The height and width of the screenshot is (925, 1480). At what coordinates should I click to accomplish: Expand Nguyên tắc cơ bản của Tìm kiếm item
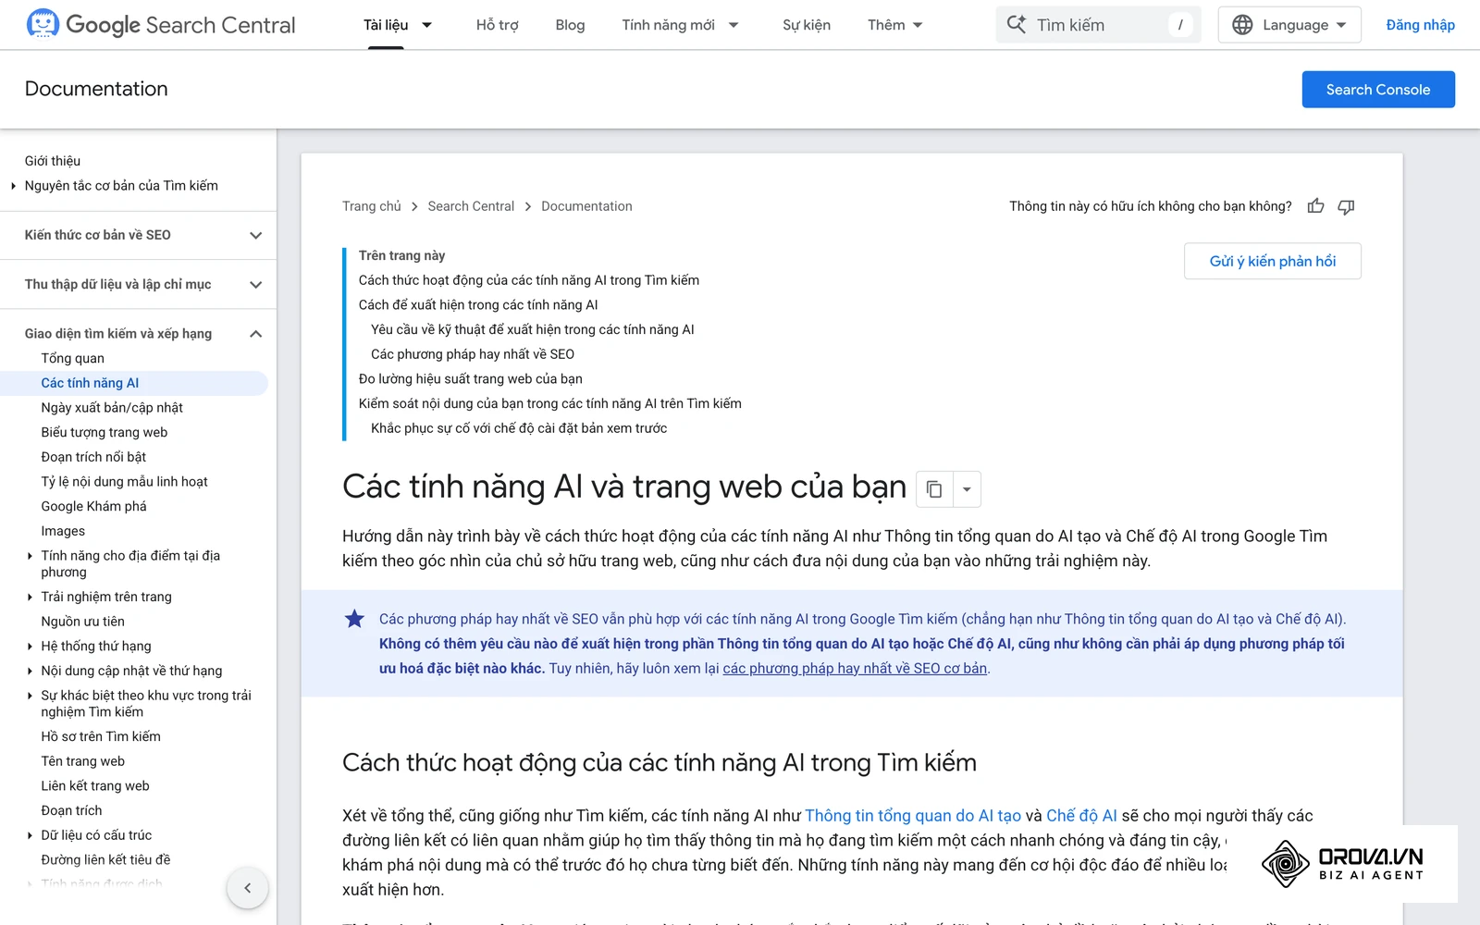pyautogui.click(x=14, y=186)
